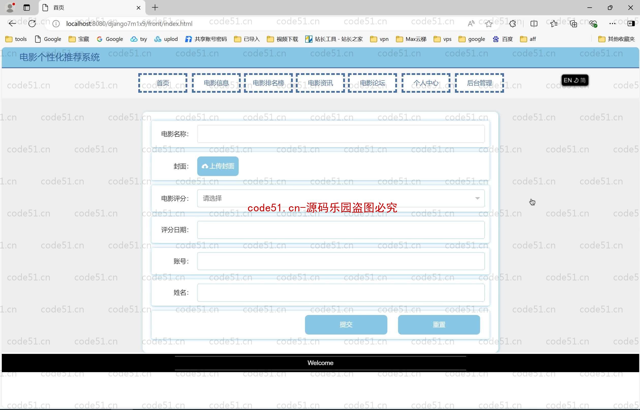Open 电影信息 navigation item

pyautogui.click(x=216, y=83)
